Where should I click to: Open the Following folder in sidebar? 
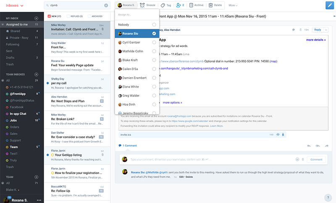point(13,44)
